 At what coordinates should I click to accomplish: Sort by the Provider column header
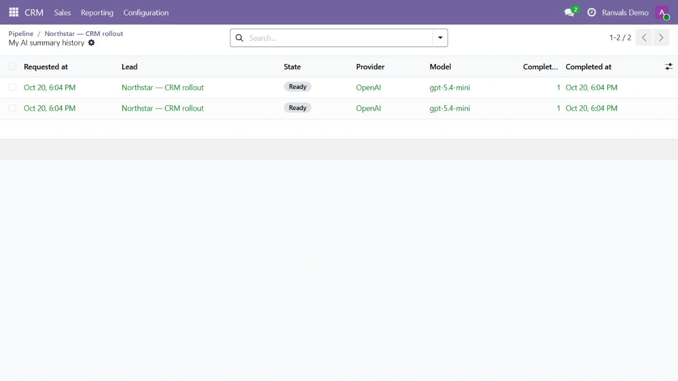[370, 67]
